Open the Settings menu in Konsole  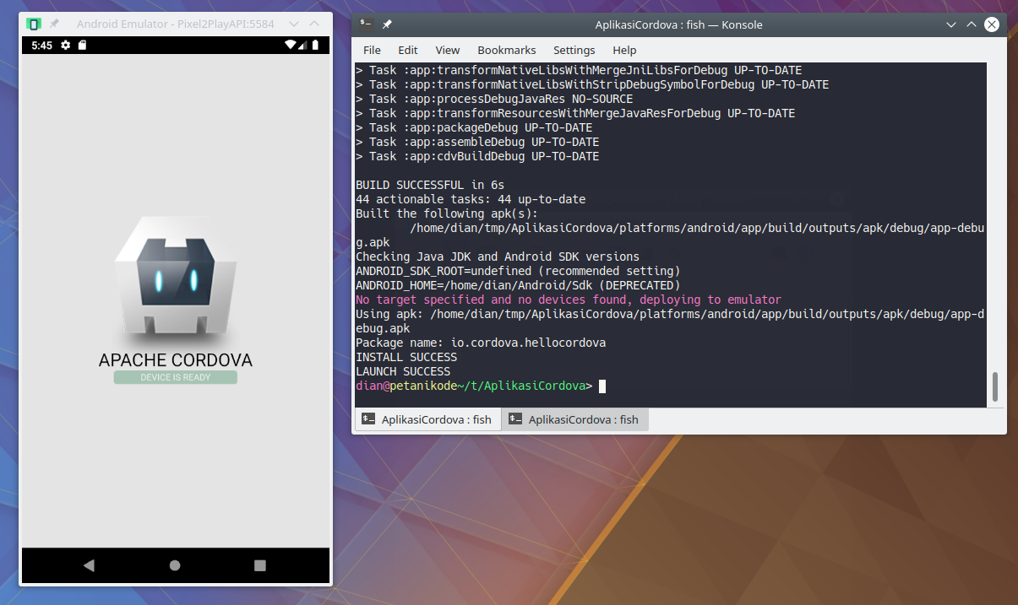click(x=574, y=50)
